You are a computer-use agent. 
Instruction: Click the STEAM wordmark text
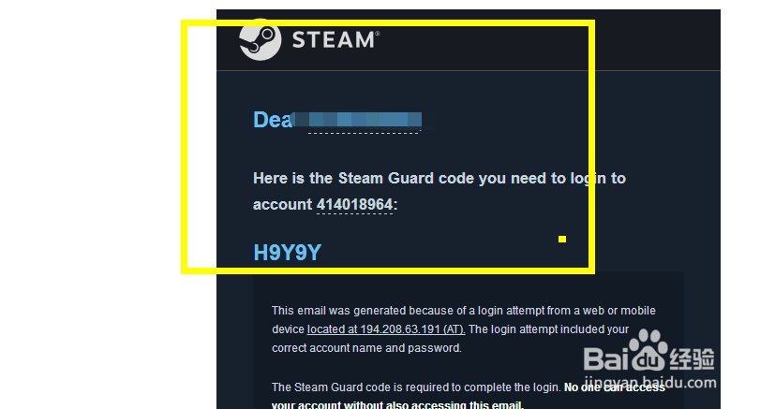coord(333,39)
